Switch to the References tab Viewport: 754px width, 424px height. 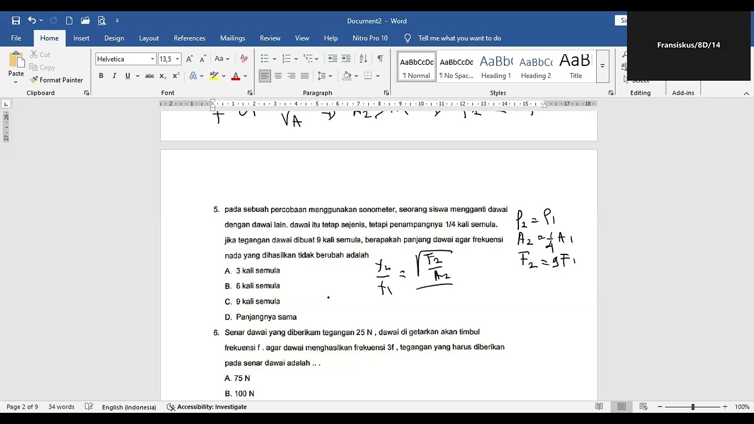tap(190, 38)
